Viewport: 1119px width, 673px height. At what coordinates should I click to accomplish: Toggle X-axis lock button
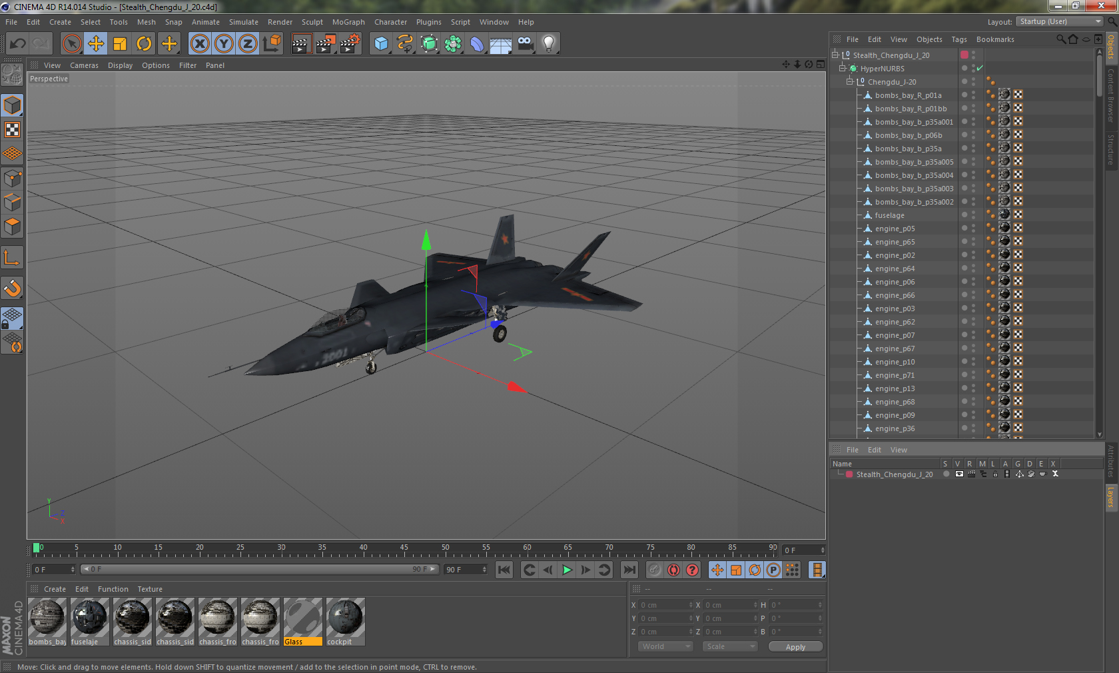199,44
